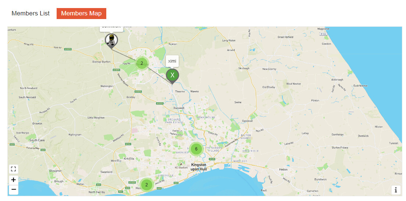This screenshot has width=406, height=201.
Task: Click the Brough town label
Action: (x=59, y=182)
